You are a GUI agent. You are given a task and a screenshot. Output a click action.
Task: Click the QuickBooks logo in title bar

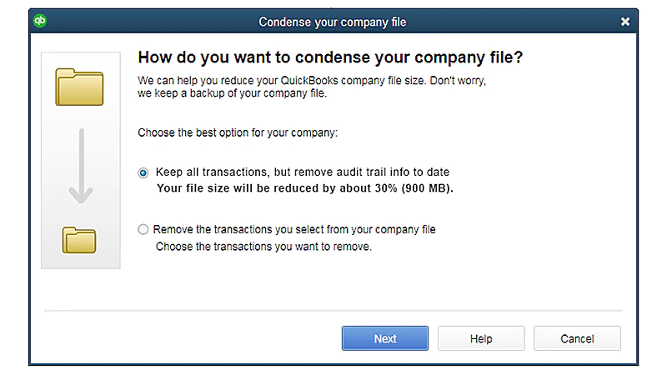point(40,20)
